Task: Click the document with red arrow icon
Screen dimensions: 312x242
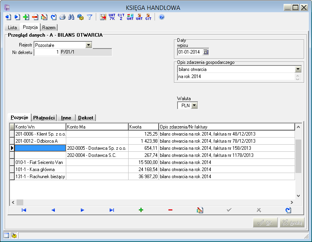Action: tap(103, 17)
